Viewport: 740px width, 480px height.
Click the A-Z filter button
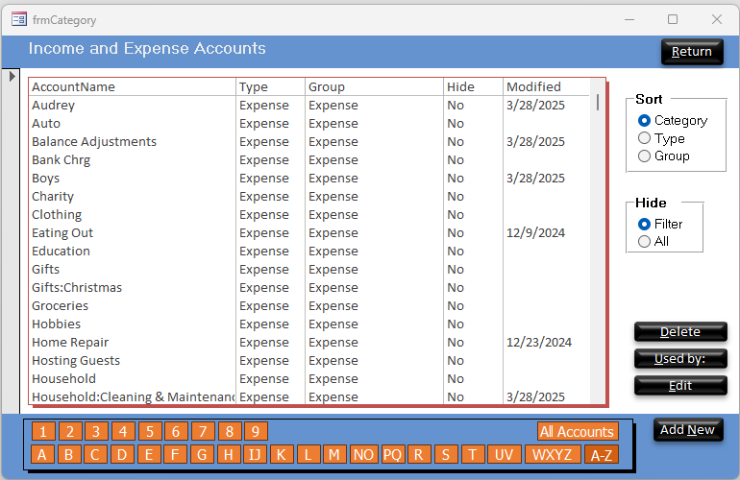[x=602, y=455]
